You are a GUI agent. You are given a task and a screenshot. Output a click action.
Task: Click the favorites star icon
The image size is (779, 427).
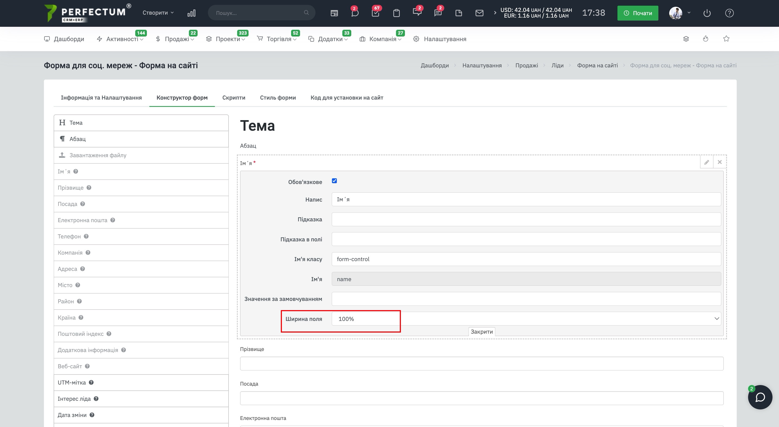coord(726,39)
